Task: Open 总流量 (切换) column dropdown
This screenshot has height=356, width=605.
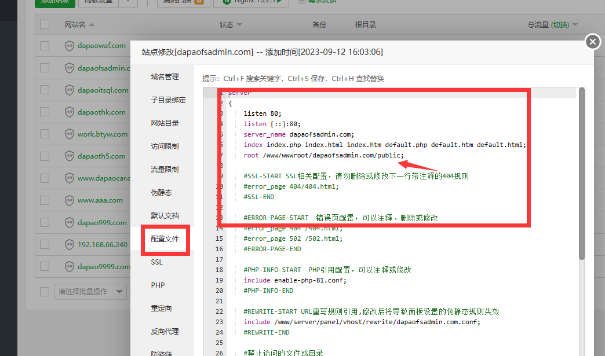Action: [x=575, y=25]
